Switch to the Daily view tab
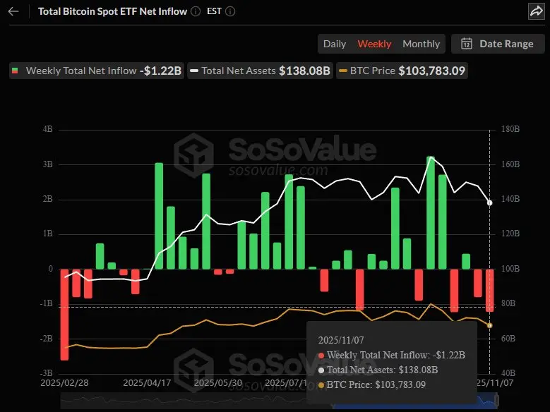Screen dimensions: 550x412 click(x=334, y=44)
